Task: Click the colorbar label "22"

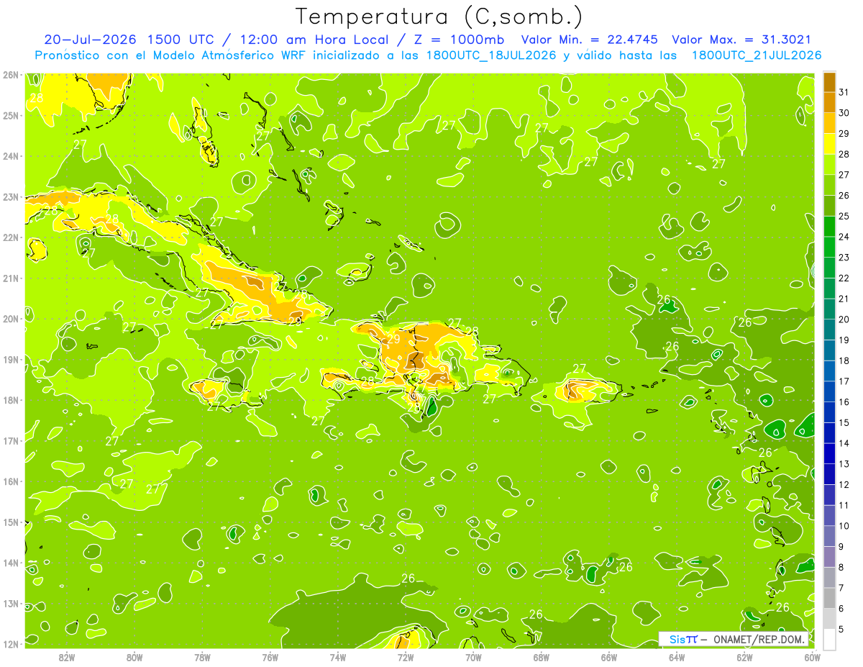Action: [x=844, y=278]
